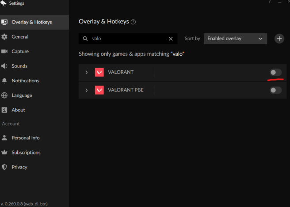The width and height of the screenshot is (290, 207).
Task: Enable the overlay toggle for VALORANT PBE
Action: click(275, 90)
